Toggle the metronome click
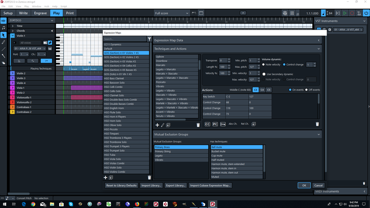Screen dimensions: 370x208 (x=359, y=13)
